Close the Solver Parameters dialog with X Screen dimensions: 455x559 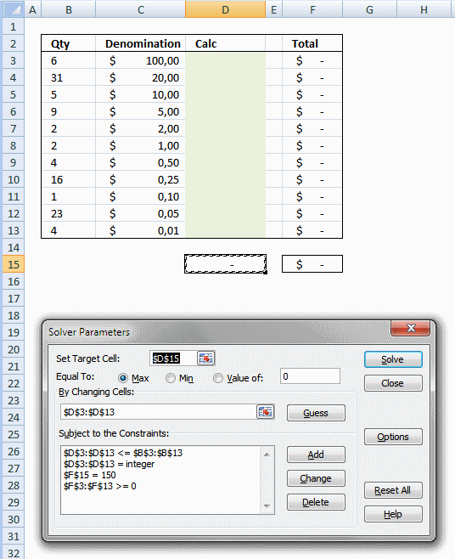(411, 328)
